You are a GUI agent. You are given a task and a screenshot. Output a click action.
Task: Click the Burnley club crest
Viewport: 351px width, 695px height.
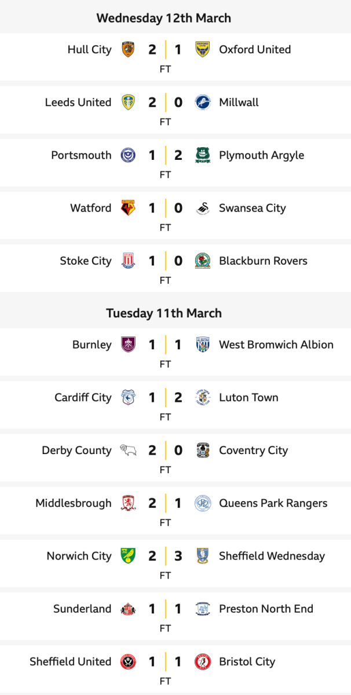128,345
